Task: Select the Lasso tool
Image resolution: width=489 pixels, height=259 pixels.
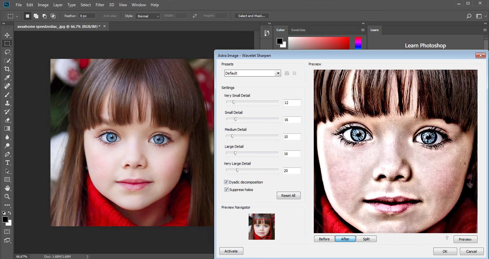Action: tap(7, 52)
